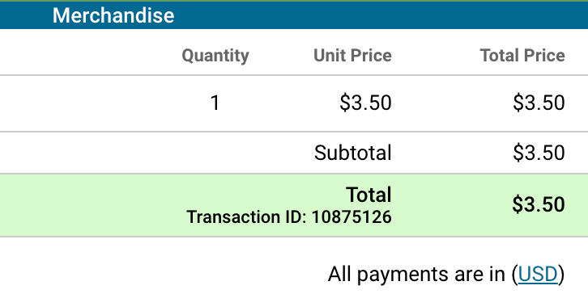Image resolution: width=588 pixels, height=294 pixels.
Task: Select the subtotal amount $3.50
Action: (539, 153)
